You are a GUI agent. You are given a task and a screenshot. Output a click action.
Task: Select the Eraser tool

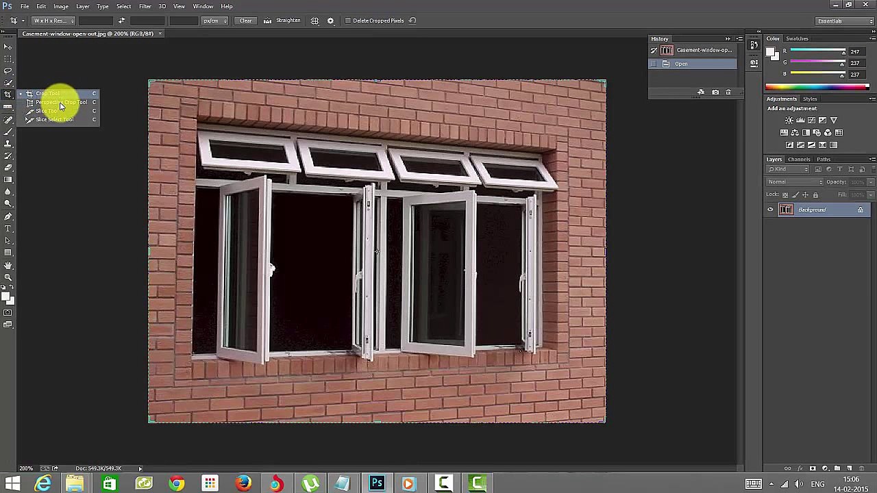(8, 168)
